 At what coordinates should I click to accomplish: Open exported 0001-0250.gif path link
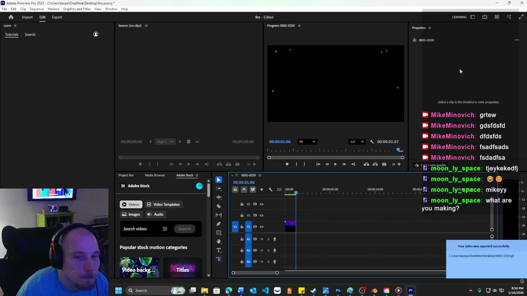[x=481, y=256]
